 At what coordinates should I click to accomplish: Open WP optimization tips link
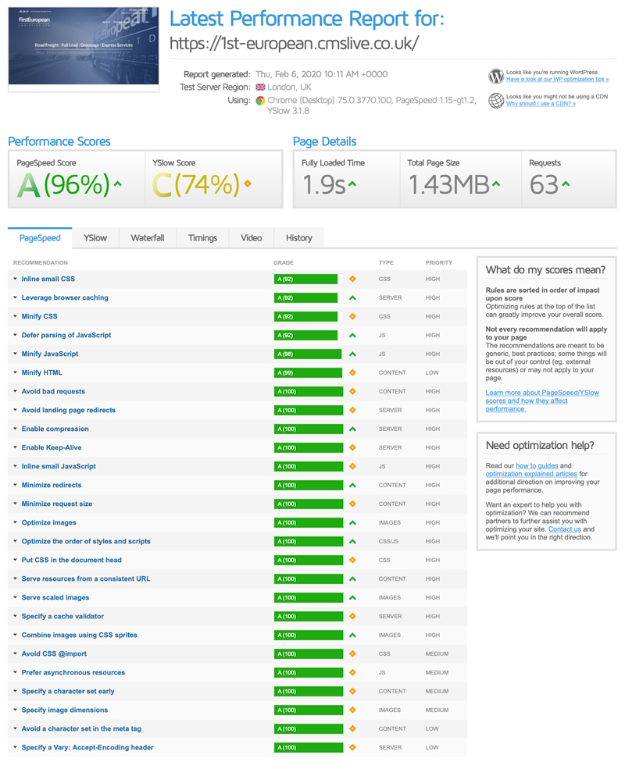point(557,79)
